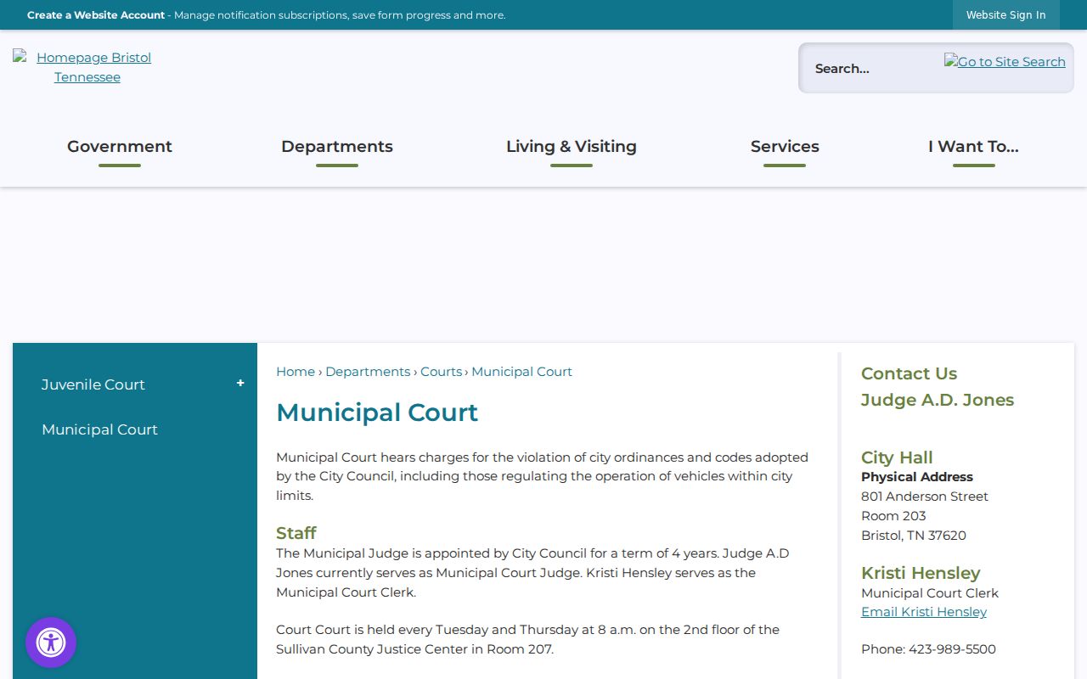Click the 801 Anderson Street address line
Image resolution: width=1087 pixels, height=679 pixels.
coord(925,497)
